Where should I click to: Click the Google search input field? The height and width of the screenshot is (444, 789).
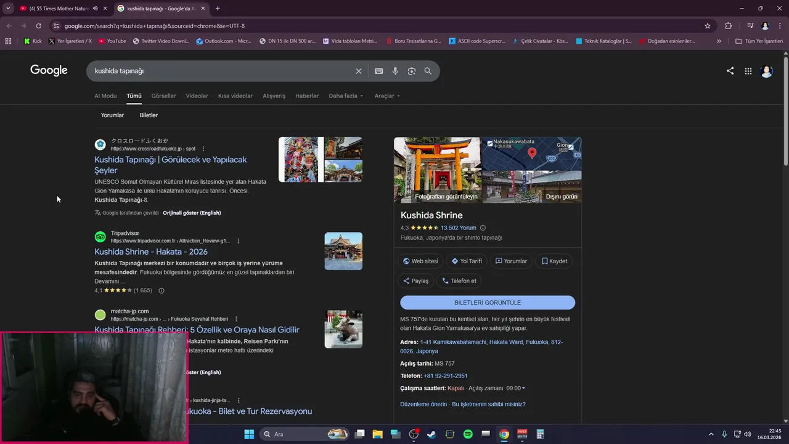click(x=222, y=71)
